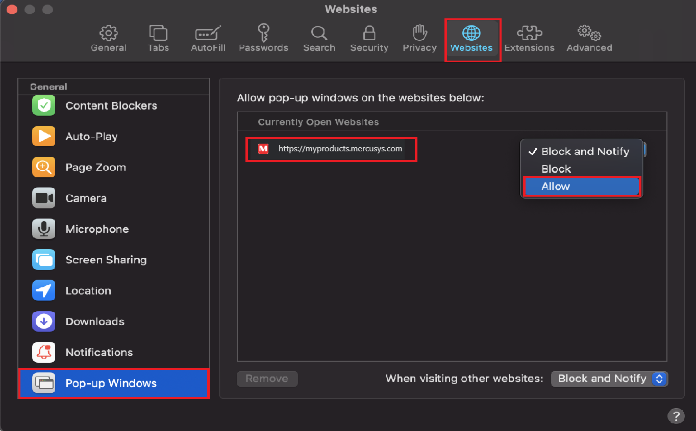The image size is (696, 431).
Task: Close the Websites preferences window
Action: [x=11, y=9]
